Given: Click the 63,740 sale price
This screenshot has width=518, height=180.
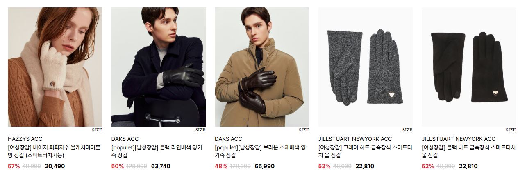Looking at the screenshot, I should (x=161, y=166).
